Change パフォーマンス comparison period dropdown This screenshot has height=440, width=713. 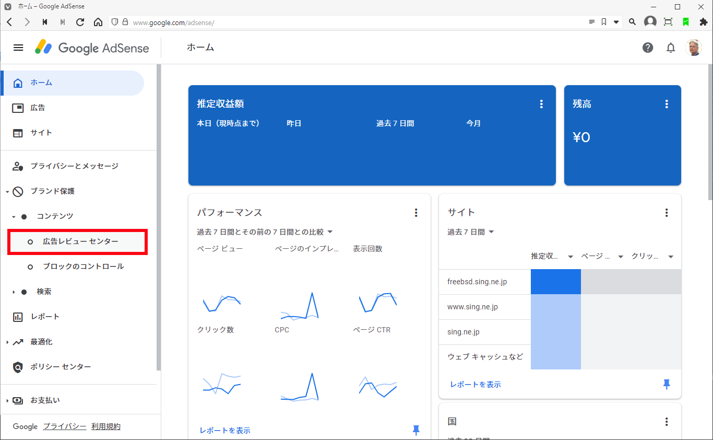(265, 232)
